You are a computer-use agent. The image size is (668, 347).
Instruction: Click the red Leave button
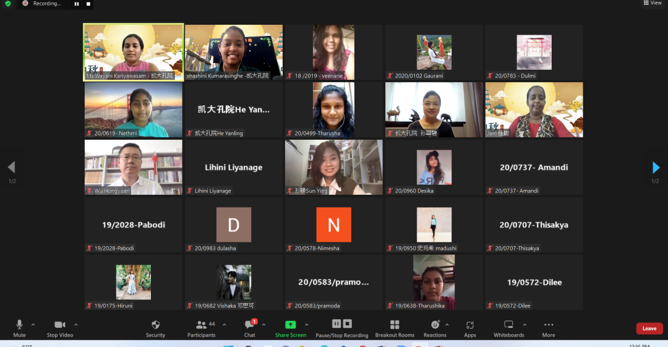point(649,328)
